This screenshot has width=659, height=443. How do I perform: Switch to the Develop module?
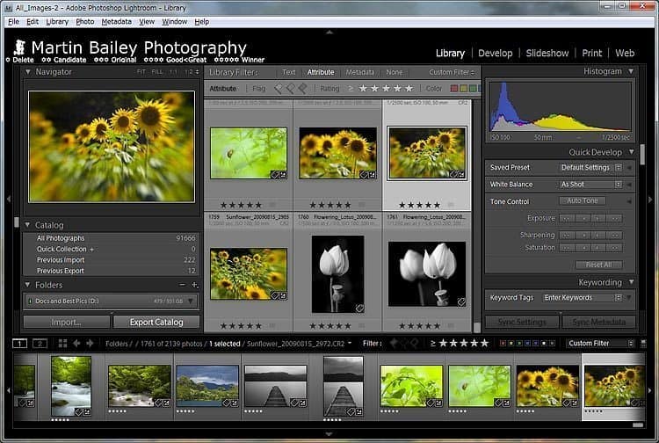[x=495, y=53]
